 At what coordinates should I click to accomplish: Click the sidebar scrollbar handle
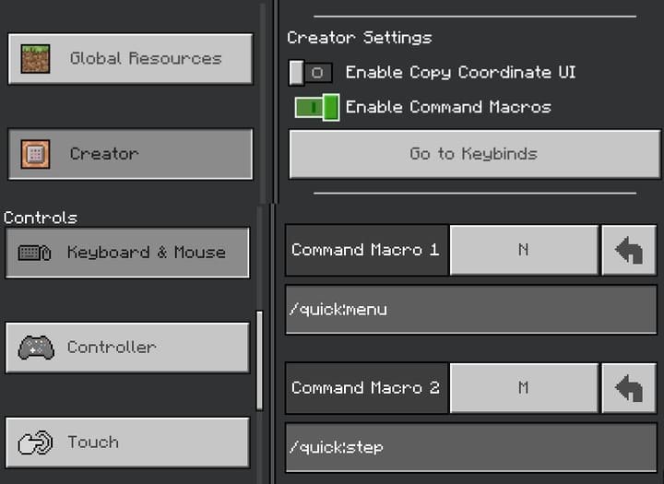click(259, 360)
